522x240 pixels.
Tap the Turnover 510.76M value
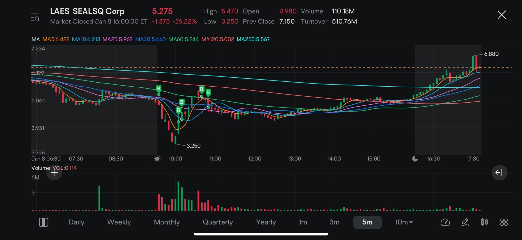[x=345, y=21]
